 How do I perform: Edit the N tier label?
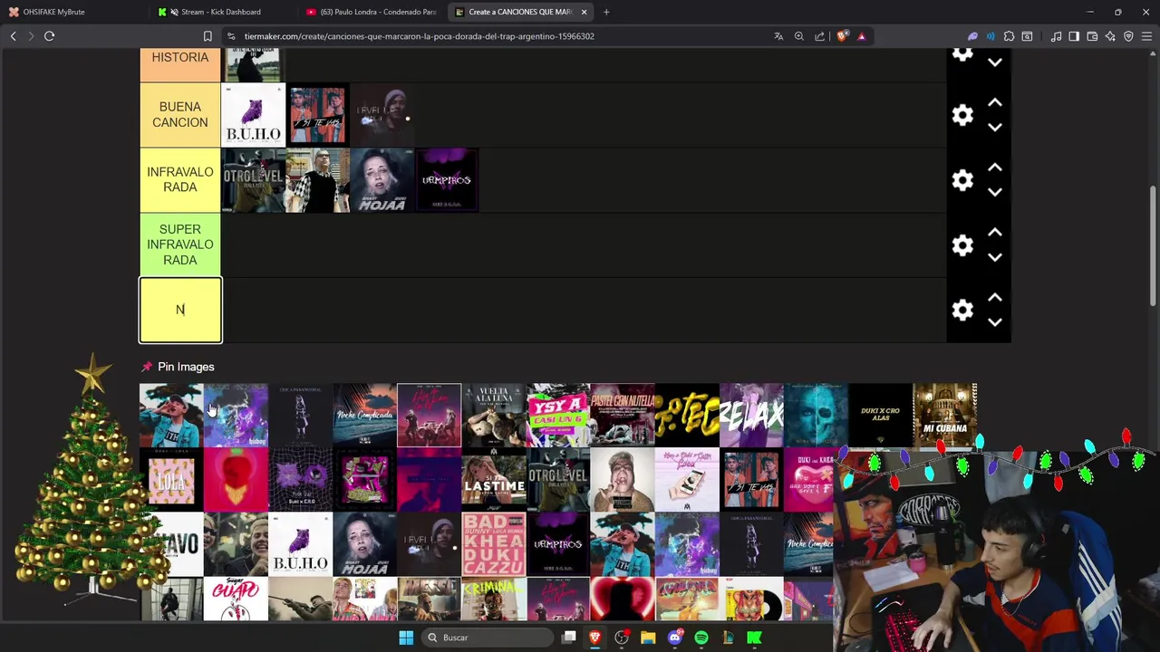coord(180,311)
